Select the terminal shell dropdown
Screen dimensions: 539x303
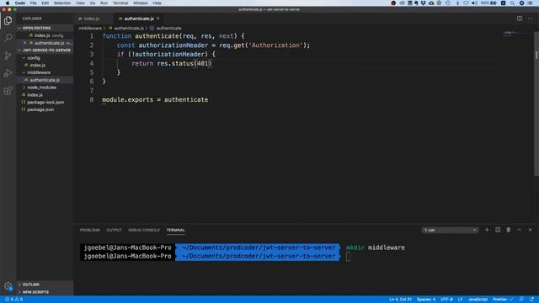coord(450,230)
